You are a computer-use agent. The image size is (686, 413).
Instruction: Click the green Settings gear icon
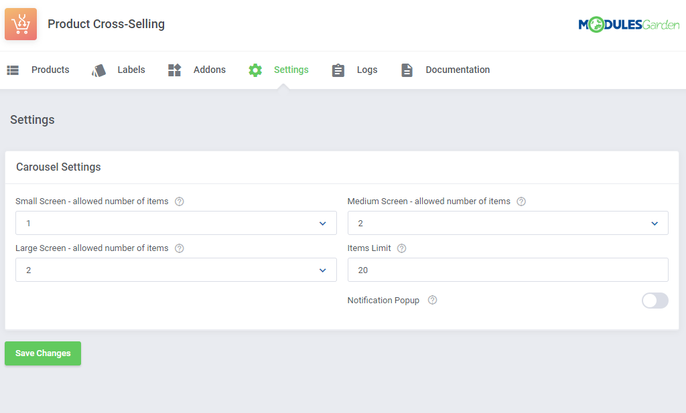point(255,70)
